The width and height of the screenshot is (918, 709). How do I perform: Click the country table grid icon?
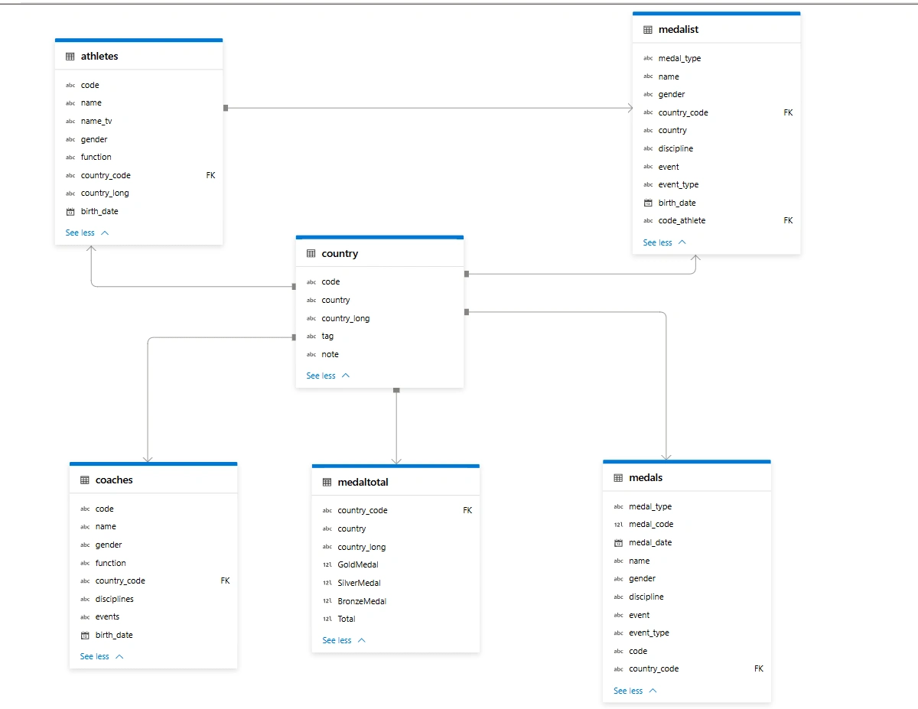coord(311,254)
